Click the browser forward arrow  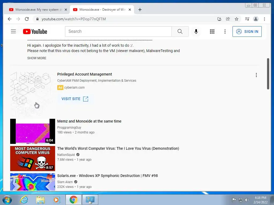[x=18, y=19]
